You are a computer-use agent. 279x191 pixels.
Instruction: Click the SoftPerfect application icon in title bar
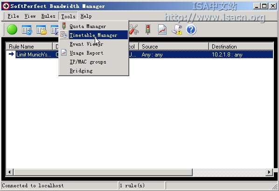[6, 6]
